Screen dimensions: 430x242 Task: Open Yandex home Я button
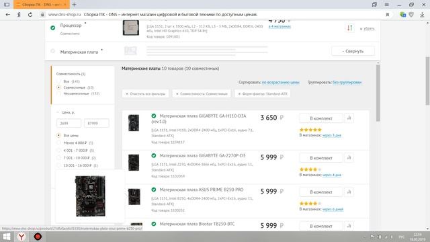[19, 15]
